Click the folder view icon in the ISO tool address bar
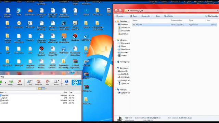Image resolution: width=219 pixels, height=123 pixels. pos(40,88)
